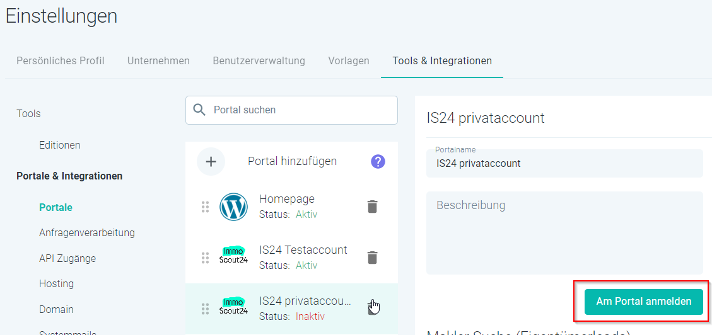Viewport: 712px width, 335px height.
Task: Delete the Homepage portal via trash icon
Action: click(x=373, y=207)
